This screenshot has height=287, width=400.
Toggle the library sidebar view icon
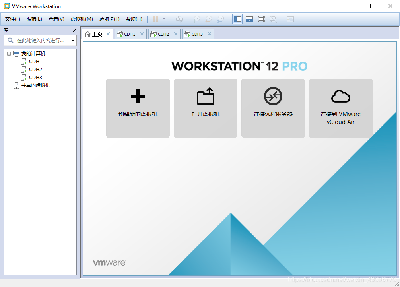(237, 19)
